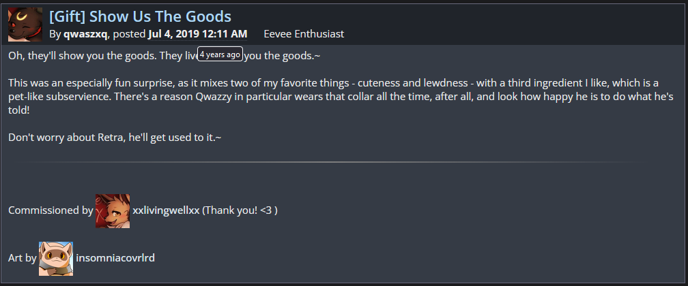Click the "Art by" label
Screen dimensions: 688x286
(23, 258)
